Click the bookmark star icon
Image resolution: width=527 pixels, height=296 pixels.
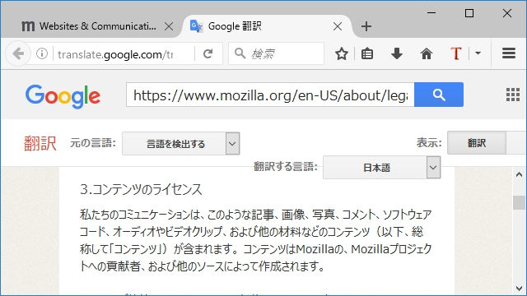[x=342, y=53]
